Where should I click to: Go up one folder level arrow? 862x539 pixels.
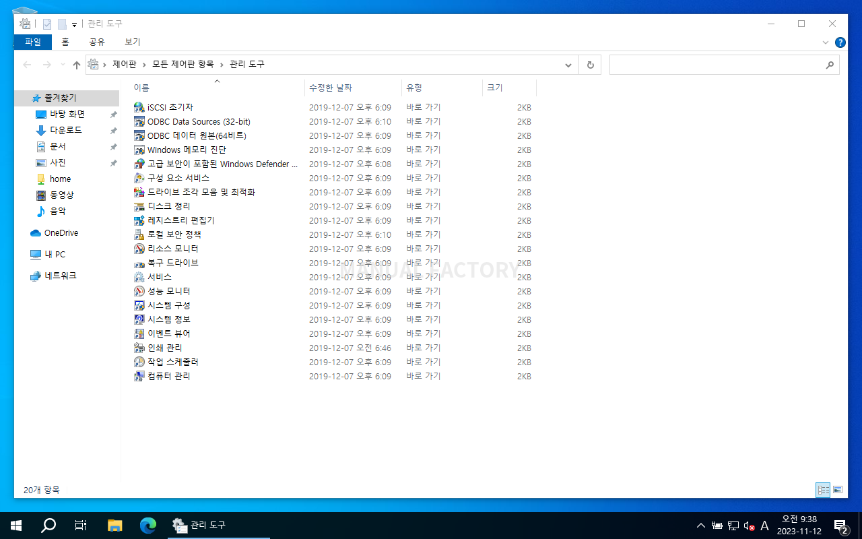point(77,65)
